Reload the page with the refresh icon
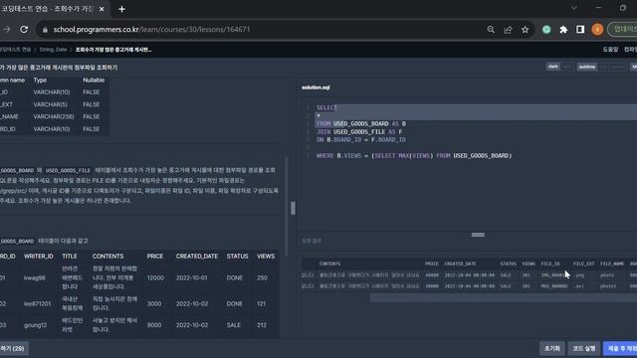 24,29
